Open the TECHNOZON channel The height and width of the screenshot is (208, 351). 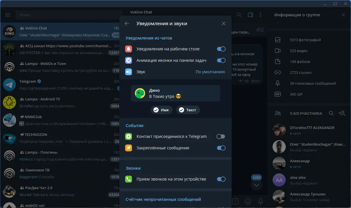coord(60,138)
